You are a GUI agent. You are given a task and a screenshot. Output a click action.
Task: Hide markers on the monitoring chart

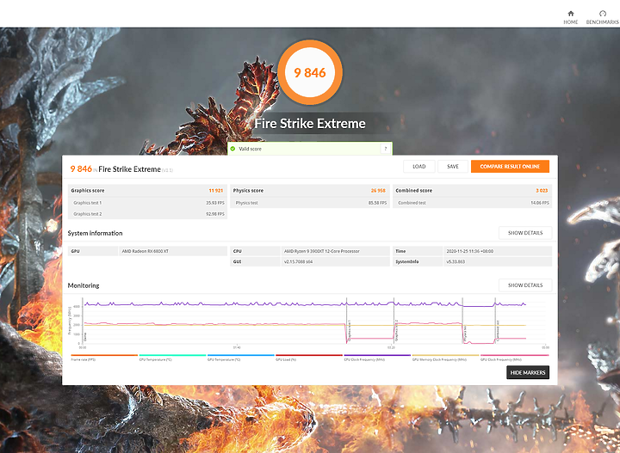pyautogui.click(x=528, y=372)
